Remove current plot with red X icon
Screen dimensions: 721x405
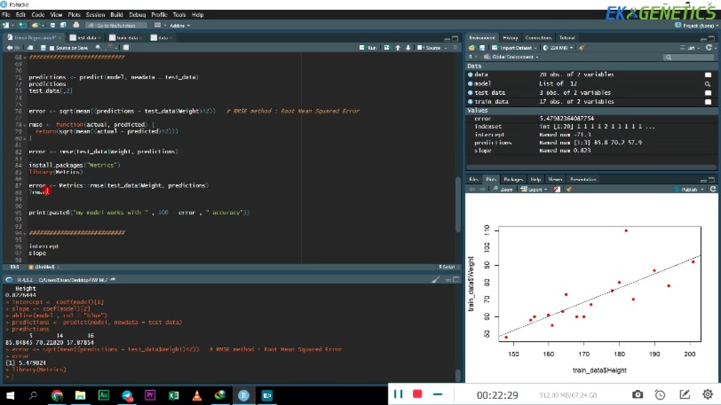pos(557,189)
